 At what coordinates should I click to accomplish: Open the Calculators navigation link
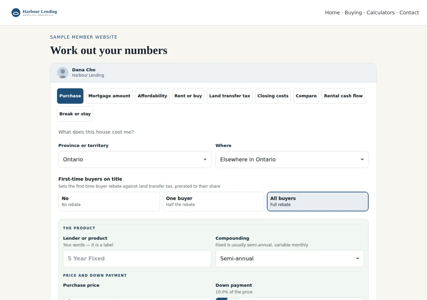(381, 12)
